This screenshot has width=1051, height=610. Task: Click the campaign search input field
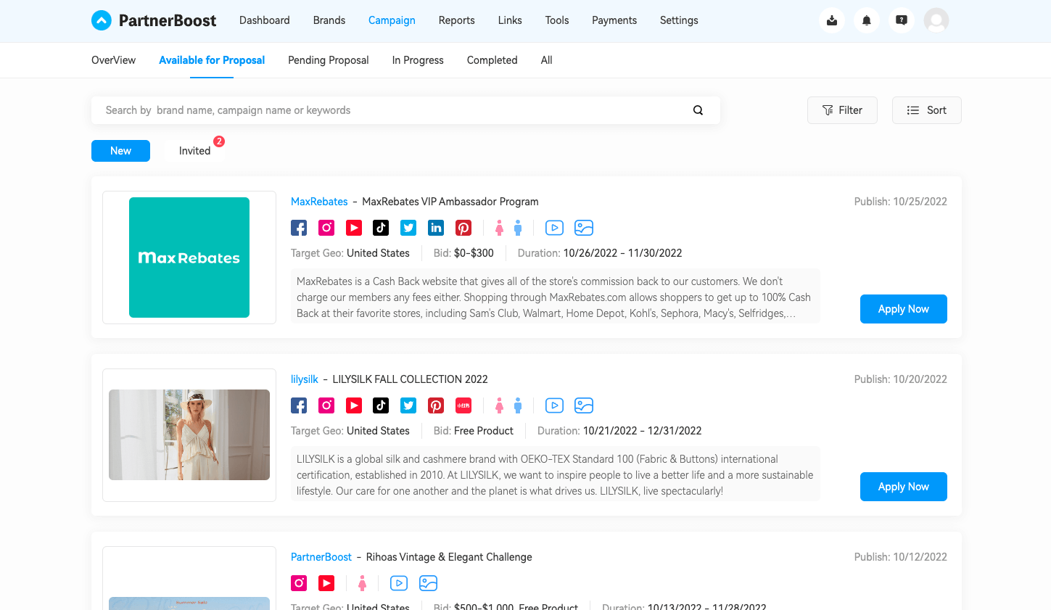(x=392, y=110)
